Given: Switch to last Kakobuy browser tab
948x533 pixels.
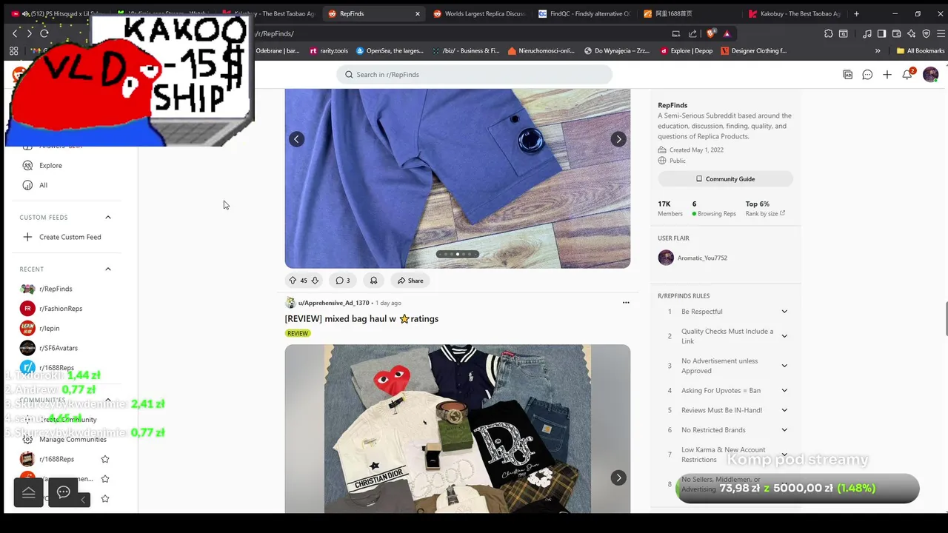Looking at the screenshot, I should coord(794,13).
